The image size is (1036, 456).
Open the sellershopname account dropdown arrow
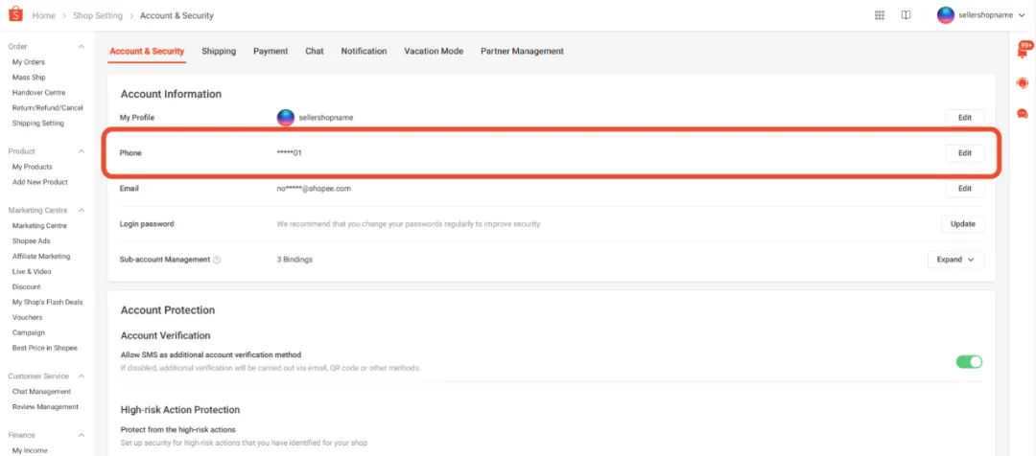1022,15
